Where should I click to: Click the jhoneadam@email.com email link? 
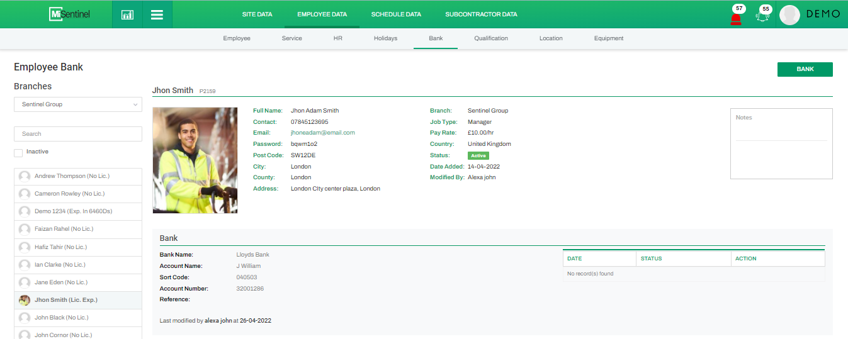pos(322,133)
